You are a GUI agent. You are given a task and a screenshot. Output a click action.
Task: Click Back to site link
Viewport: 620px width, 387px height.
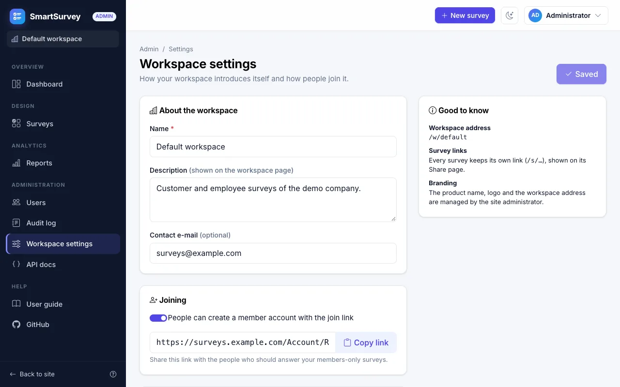coord(32,374)
